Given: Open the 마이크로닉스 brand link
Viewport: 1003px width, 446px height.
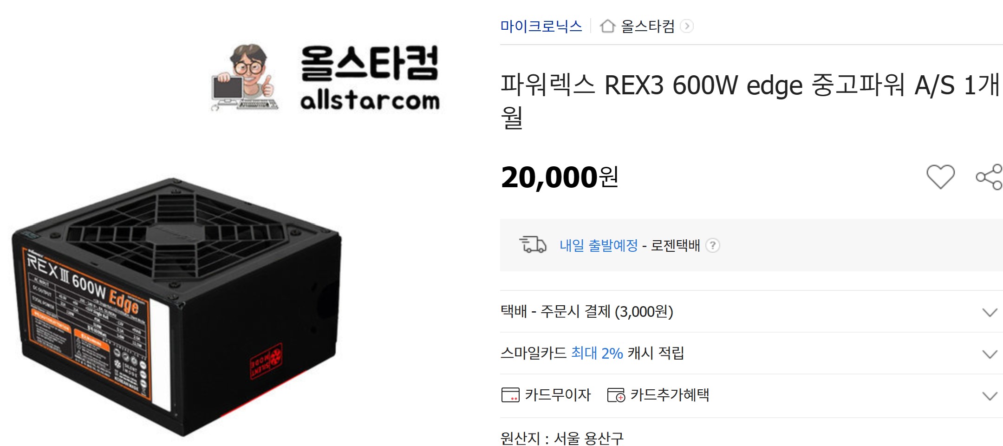Looking at the screenshot, I should click(541, 26).
